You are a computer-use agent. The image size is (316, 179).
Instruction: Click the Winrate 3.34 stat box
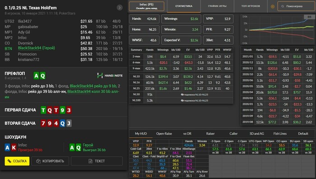[181, 29]
